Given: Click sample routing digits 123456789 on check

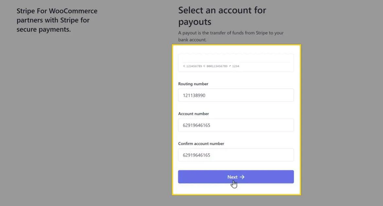Looking at the screenshot, I should 194,66.
